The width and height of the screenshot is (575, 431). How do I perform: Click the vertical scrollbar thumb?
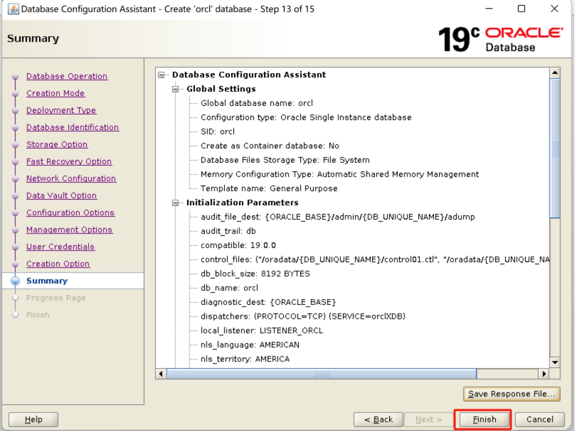(x=555, y=148)
